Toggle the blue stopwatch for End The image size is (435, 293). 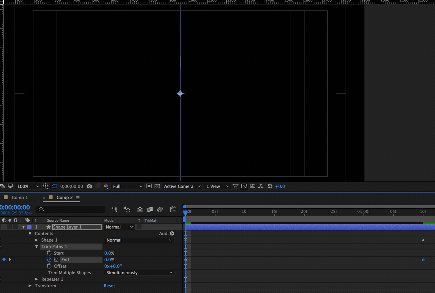[x=49, y=260]
